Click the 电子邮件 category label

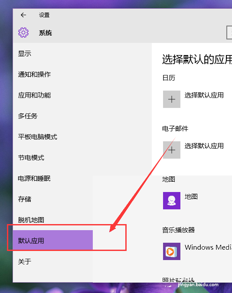(175, 129)
